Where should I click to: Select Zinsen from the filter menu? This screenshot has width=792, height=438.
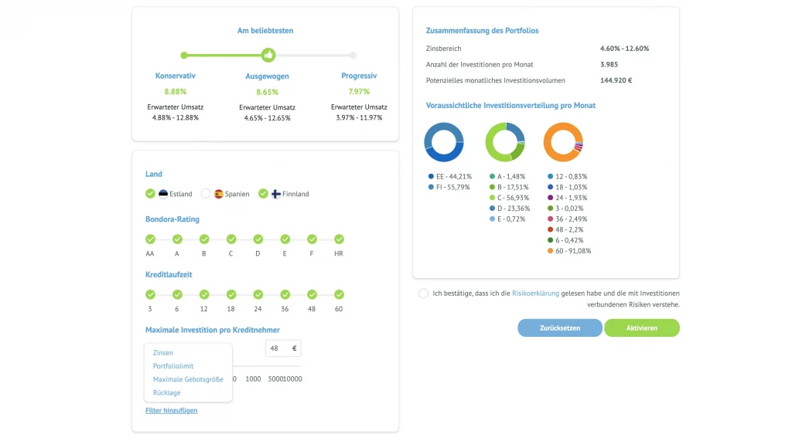[x=163, y=353]
